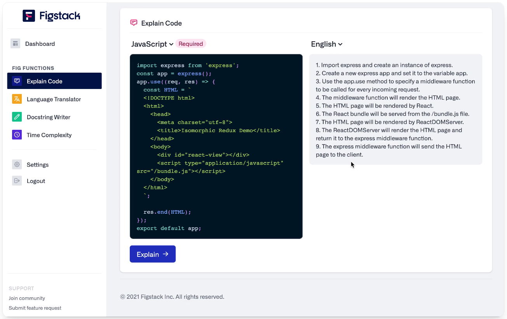Screen dimensions: 507x319
Task: Click the orange Language Translator icon
Action: pyautogui.click(x=17, y=99)
